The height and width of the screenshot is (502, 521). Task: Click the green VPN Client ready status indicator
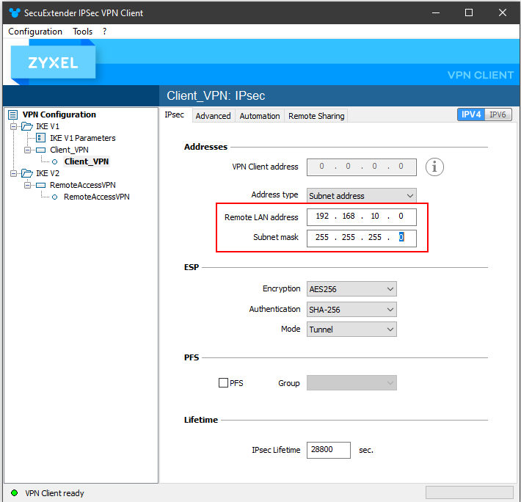pos(14,492)
